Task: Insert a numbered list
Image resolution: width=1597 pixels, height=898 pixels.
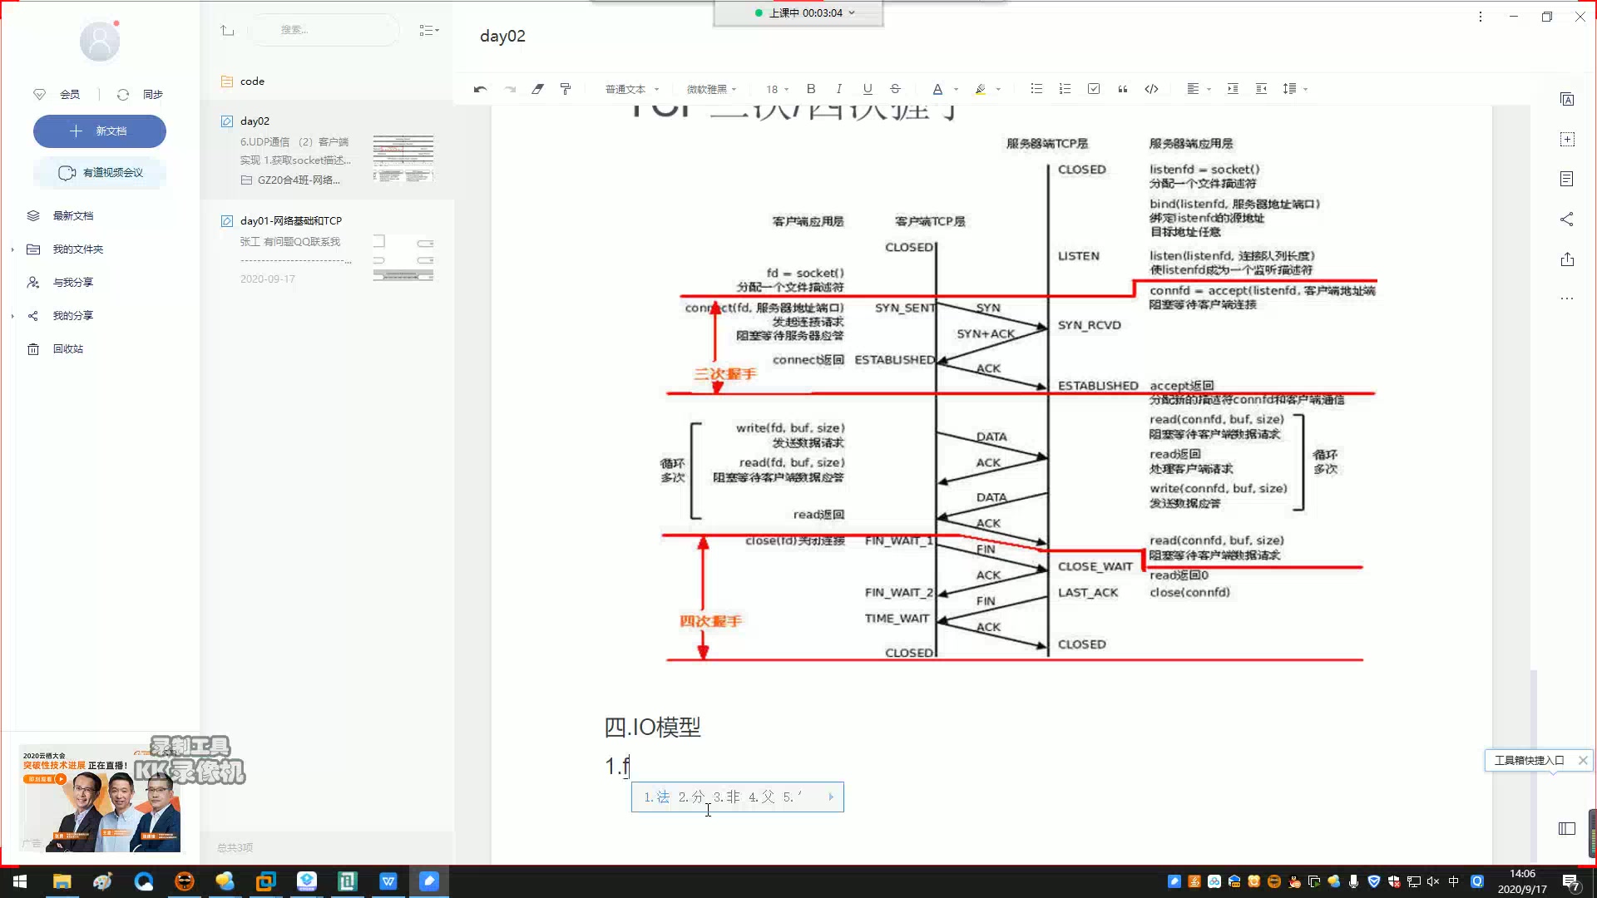Action: tap(1065, 89)
